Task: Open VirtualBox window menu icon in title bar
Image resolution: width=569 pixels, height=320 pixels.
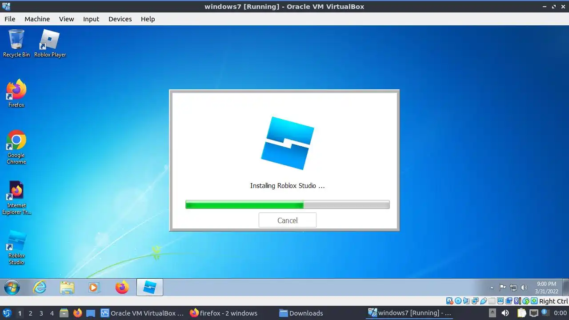Action: (x=6, y=6)
